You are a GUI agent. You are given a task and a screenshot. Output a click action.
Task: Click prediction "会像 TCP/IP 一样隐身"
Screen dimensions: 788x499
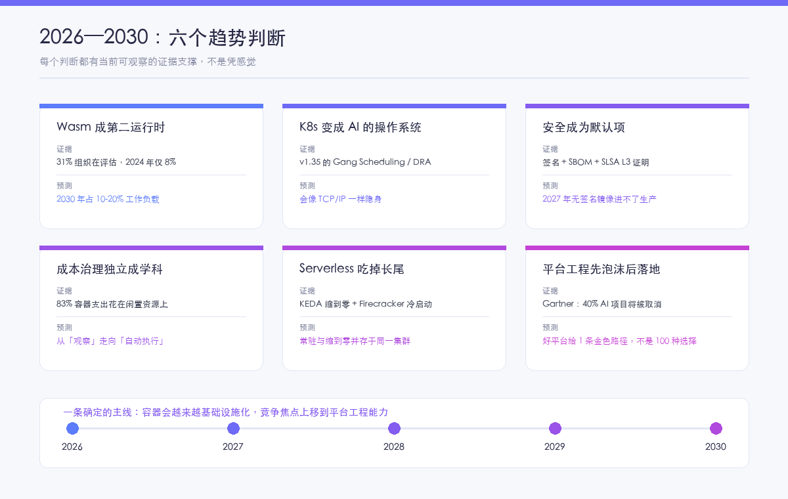340,199
